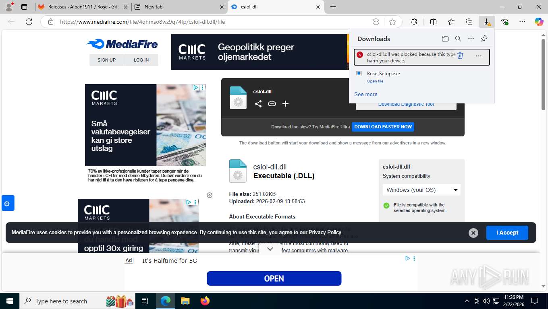Expand Windows (your OS) compatibility dropdown
The height and width of the screenshot is (309, 548).
421,190
